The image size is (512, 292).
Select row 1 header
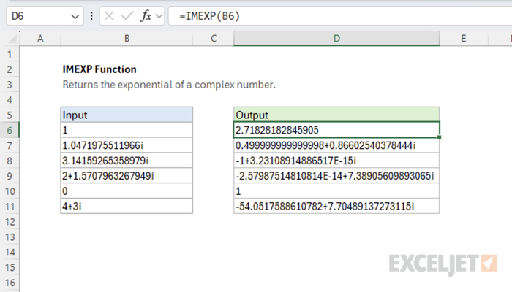click(10, 54)
